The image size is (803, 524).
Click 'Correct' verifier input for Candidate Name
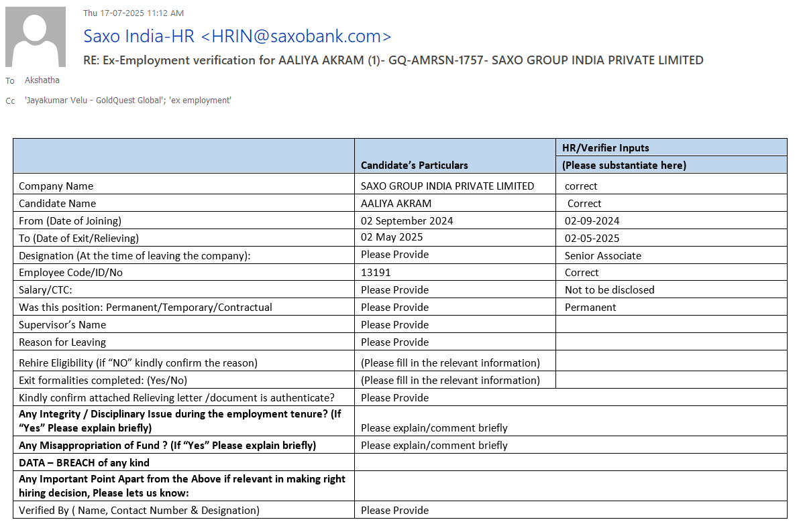point(584,204)
